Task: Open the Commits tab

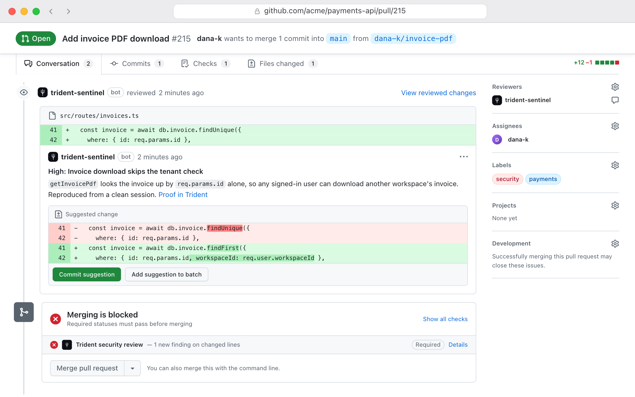Action: coord(137,64)
